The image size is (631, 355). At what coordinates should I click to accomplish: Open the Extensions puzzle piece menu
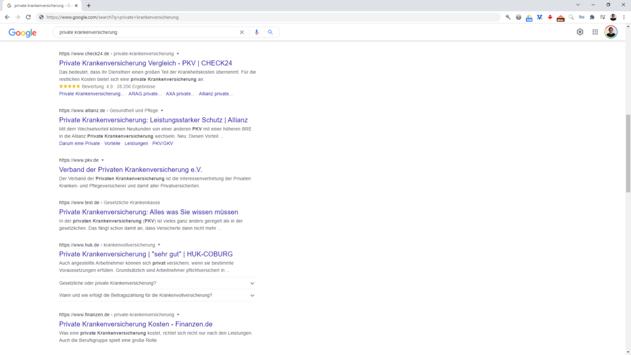pos(592,17)
